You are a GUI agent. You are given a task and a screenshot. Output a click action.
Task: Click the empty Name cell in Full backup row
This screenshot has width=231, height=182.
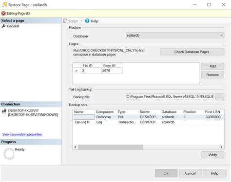(84, 117)
